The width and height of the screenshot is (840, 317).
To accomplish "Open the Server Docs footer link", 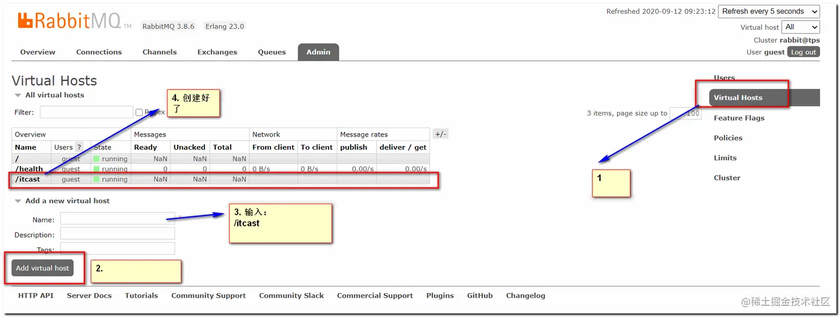I will click(89, 296).
